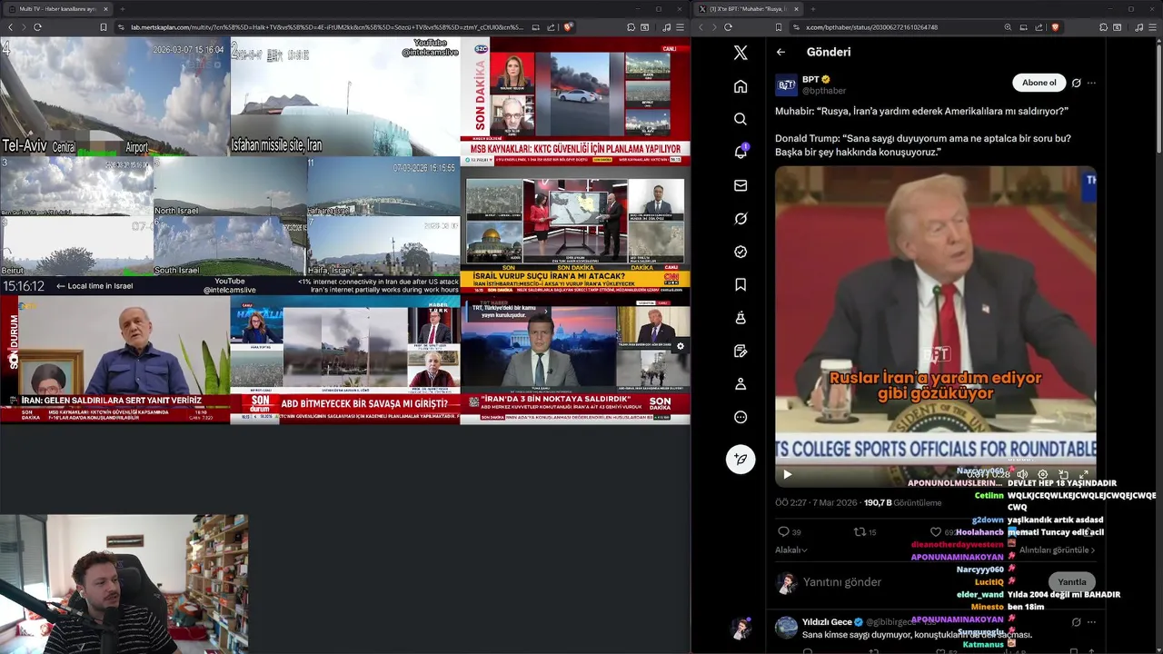Reload page in right browser window
Screen dimensions: 1163x654
728,27
